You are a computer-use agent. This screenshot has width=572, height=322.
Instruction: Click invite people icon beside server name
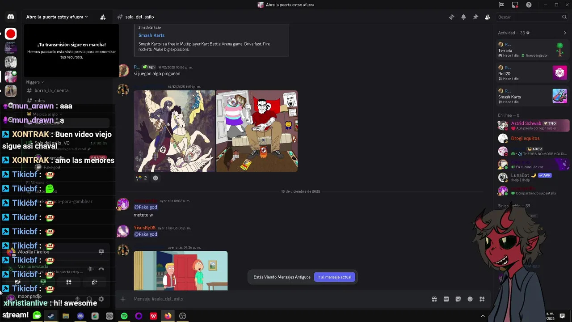[x=103, y=17]
